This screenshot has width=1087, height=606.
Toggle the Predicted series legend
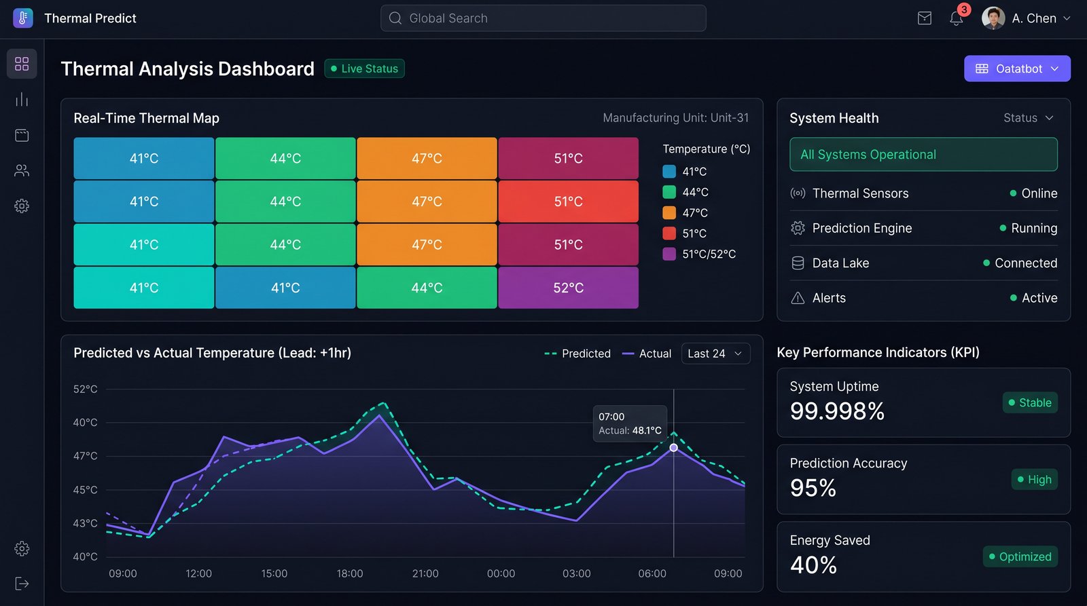[577, 354]
